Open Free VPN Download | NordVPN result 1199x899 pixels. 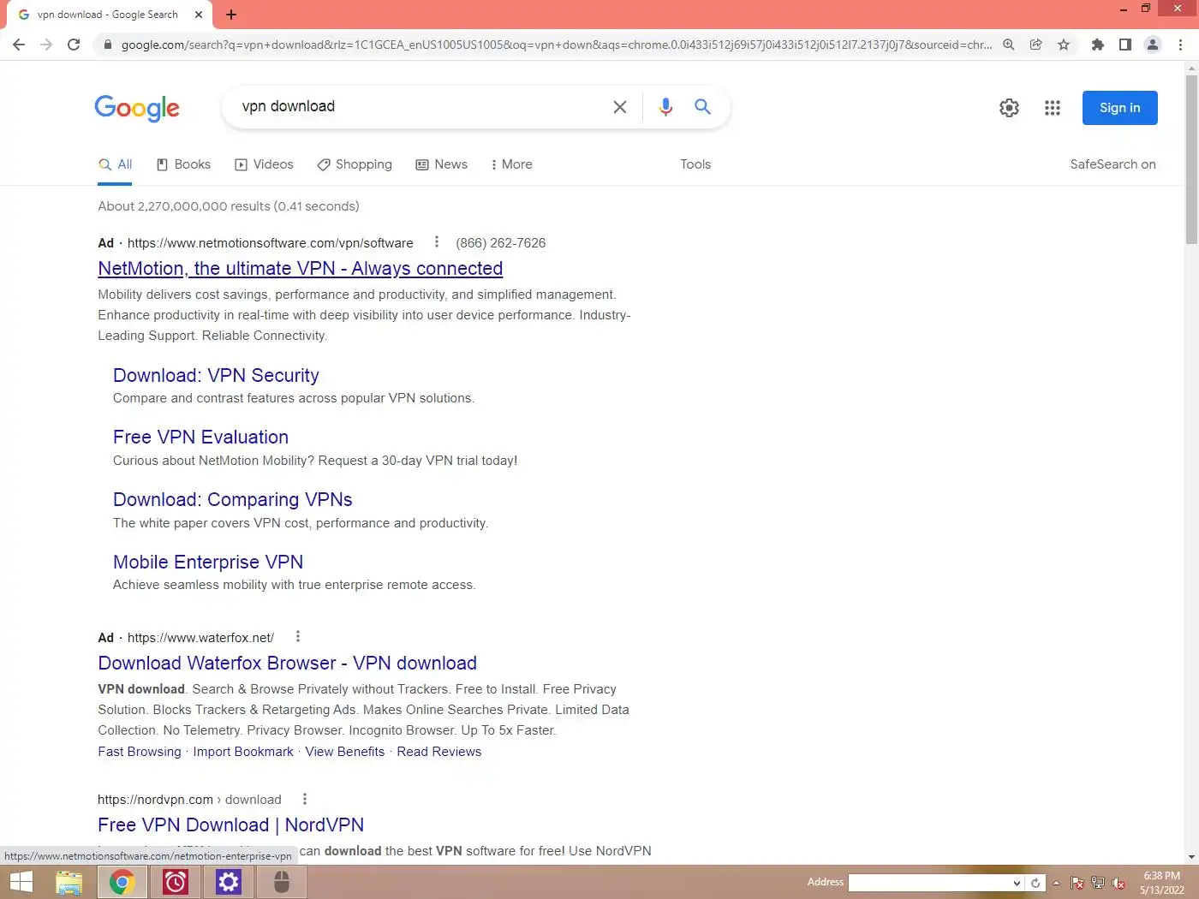click(230, 825)
